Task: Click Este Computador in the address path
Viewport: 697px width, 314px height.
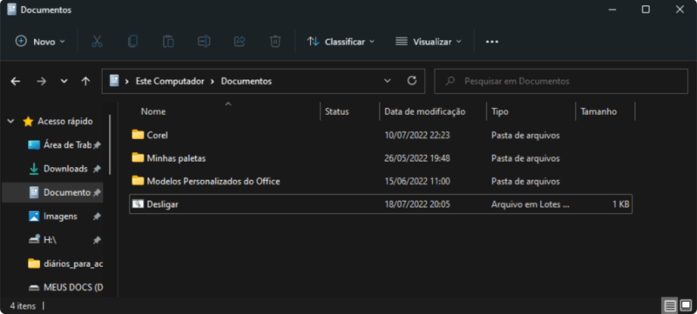Action: tap(170, 81)
